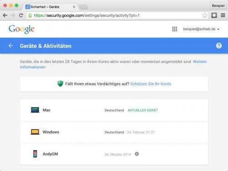Select the Sicherheit – Geräte tab
This screenshot has height=171, width=228.
(x=50, y=7)
